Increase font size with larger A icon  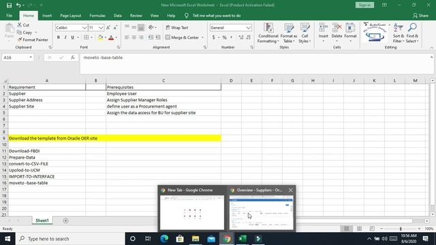[x=108, y=27]
